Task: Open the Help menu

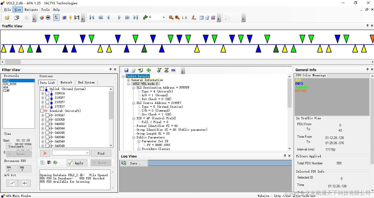Action: pyautogui.click(x=56, y=10)
